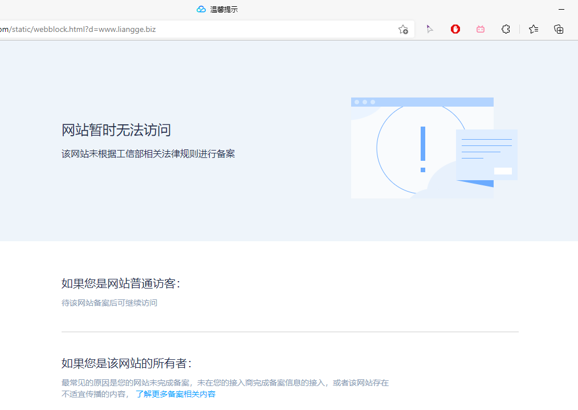Add page to favorites via address bar star
Screen dimensions: 578x410
tap(403, 29)
